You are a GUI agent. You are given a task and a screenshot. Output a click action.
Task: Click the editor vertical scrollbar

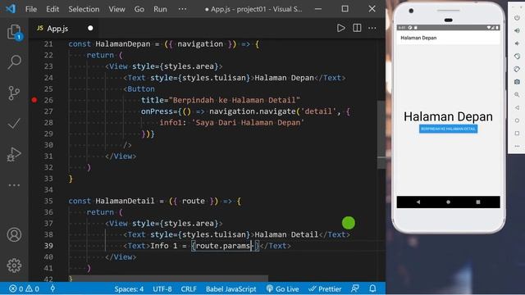[381, 134]
